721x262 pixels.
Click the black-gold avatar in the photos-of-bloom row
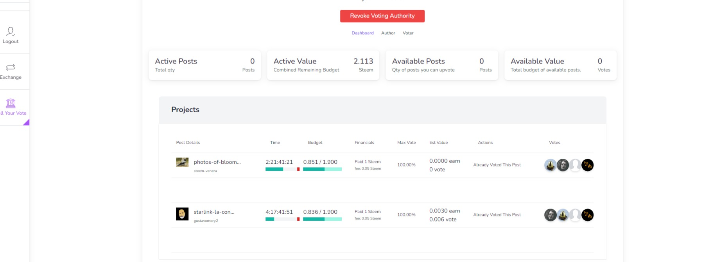click(x=587, y=165)
